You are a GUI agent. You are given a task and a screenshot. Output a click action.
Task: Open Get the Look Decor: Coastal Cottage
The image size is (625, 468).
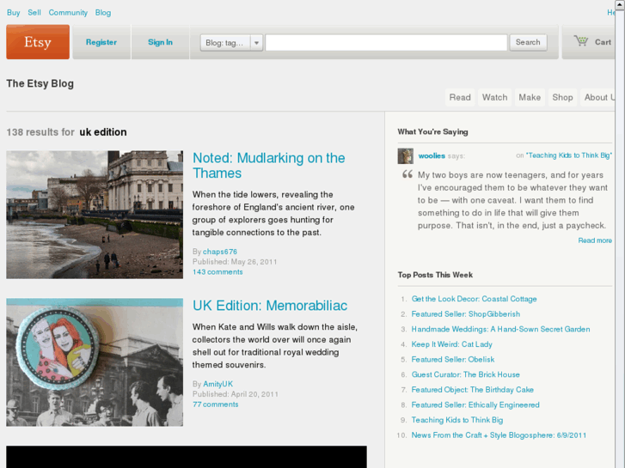(x=474, y=299)
